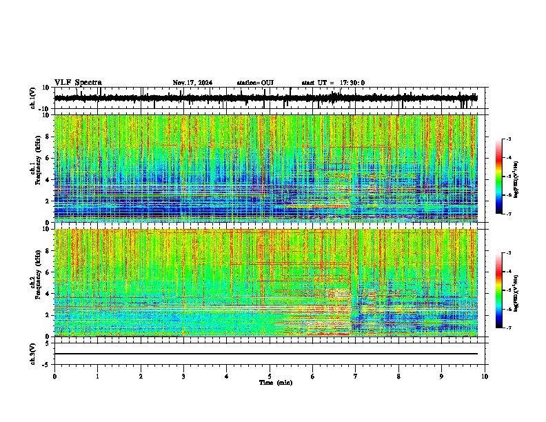Image resolution: width=546 pixels, height=422 pixels.
Task: Select the ch.2 "Frequency (kHz)" axis label
Action: (x=37, y=274)
